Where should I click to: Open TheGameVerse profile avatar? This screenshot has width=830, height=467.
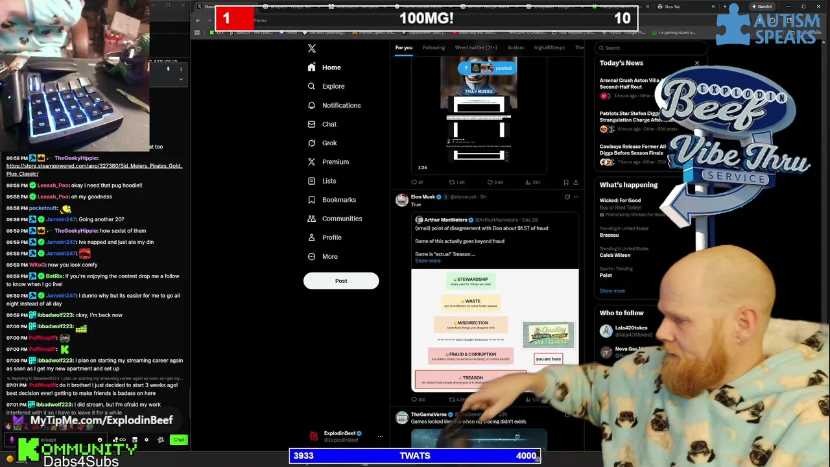402,418
